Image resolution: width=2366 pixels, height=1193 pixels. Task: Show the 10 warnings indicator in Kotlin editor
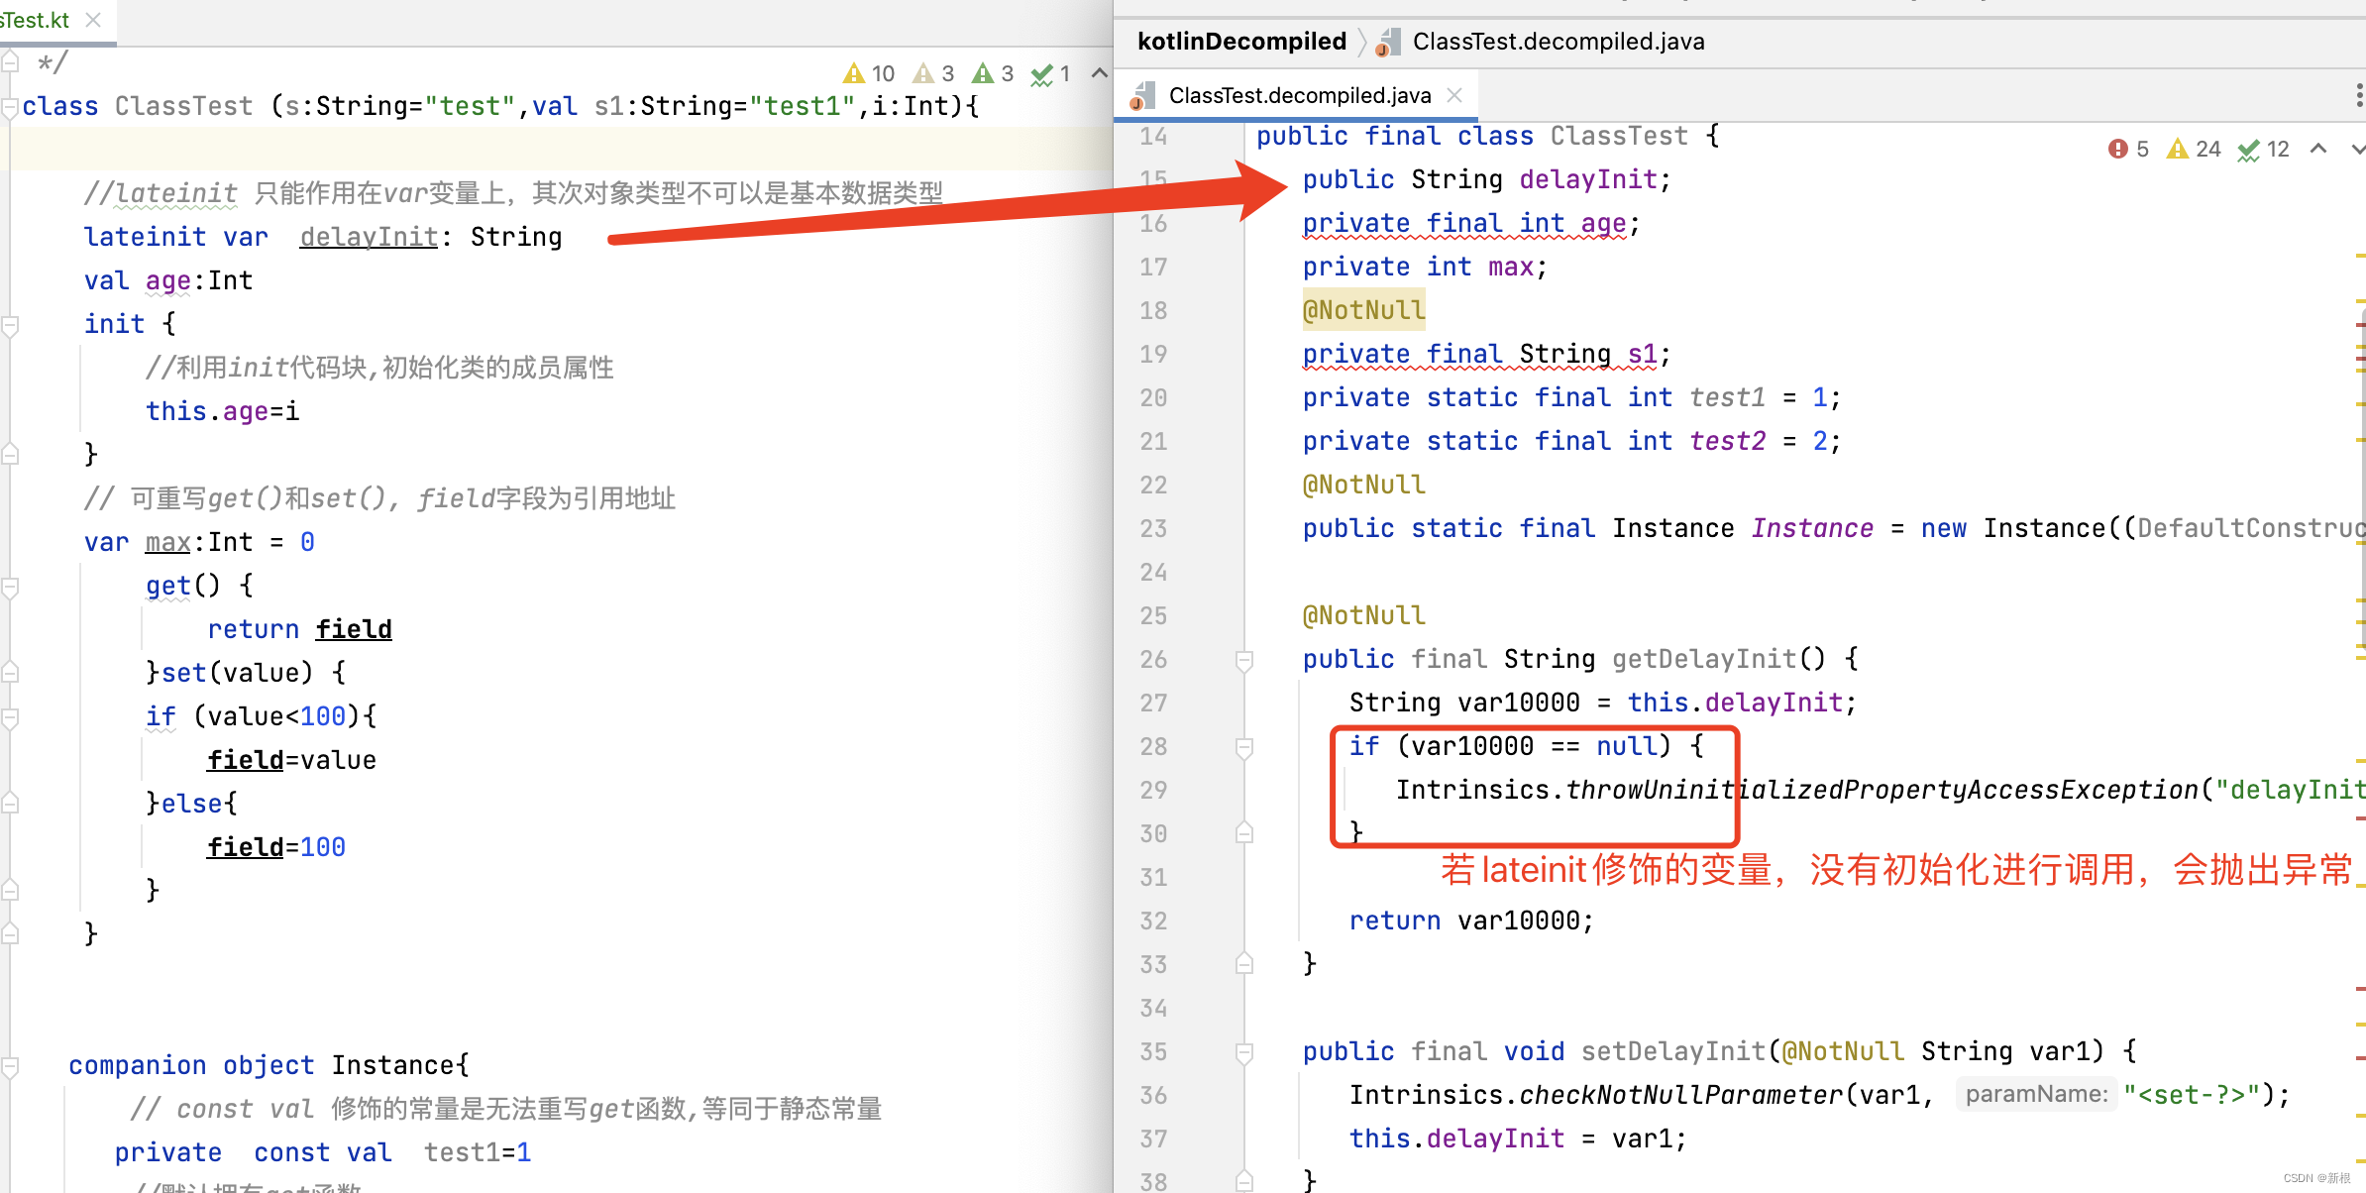pos(869,73)
